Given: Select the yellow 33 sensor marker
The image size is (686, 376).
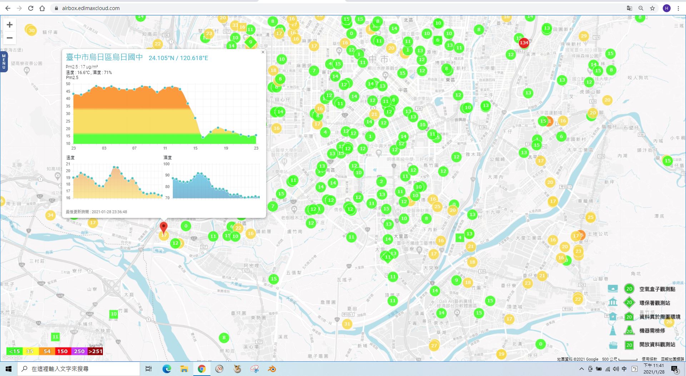Looking at the screenshot, I should [x=235, y=25].
